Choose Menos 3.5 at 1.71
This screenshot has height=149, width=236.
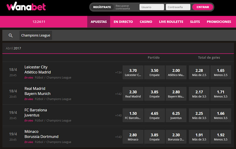pos(221,94)
